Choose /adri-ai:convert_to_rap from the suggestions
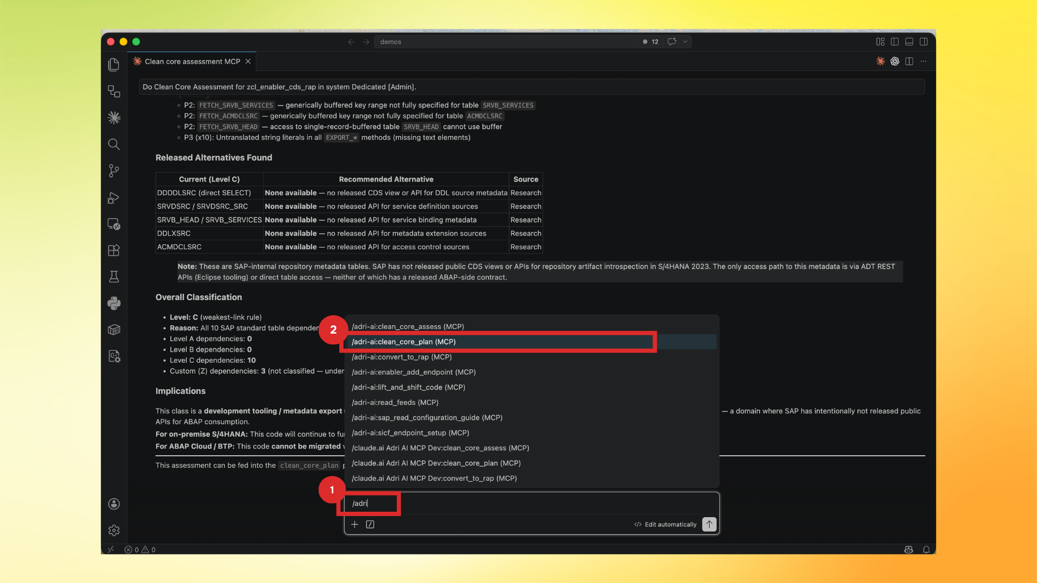This screenshot has width=1037, height=583. coord(401,357)
